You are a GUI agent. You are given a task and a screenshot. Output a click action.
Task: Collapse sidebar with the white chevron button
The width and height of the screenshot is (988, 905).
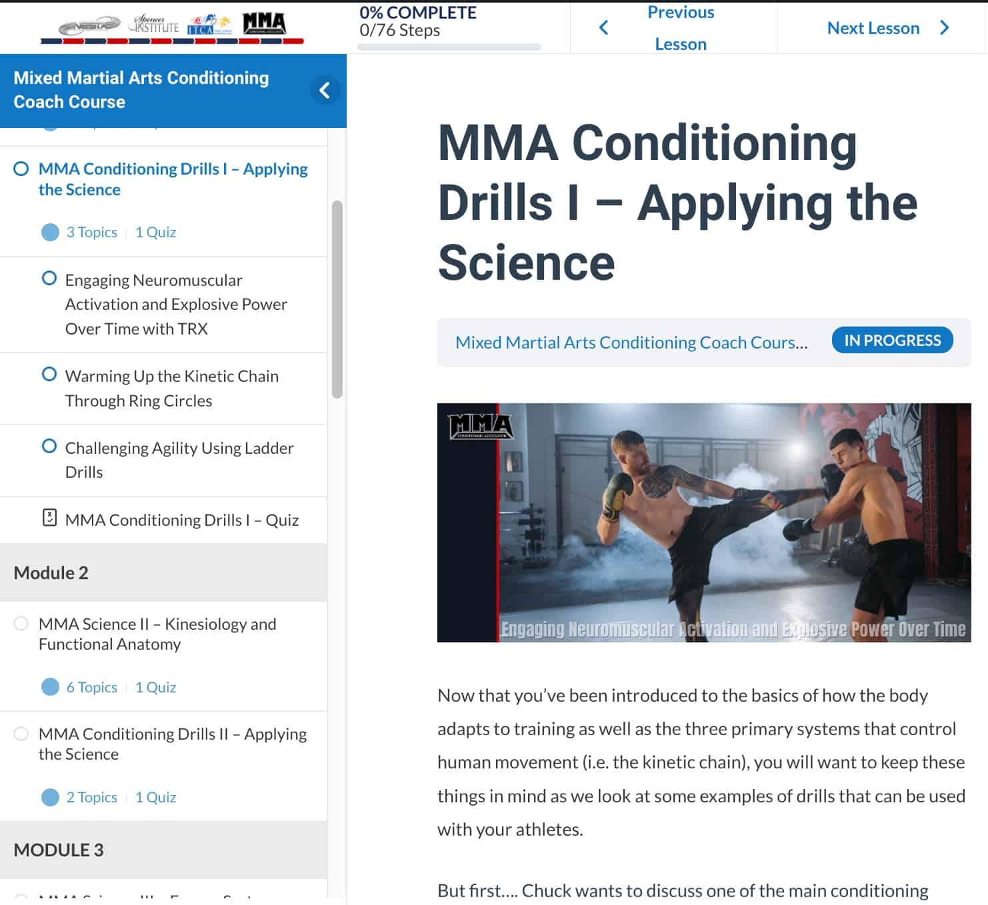(325, 91)
